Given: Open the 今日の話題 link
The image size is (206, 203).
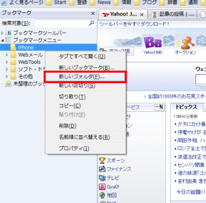Looking at the screenshot, I should pyautogui.click(x=191, y=192).
